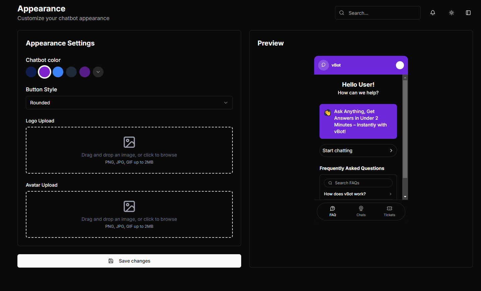481x291 pixels.
Task: Expand more chatbot color options
Action: [x=98, y=72]
